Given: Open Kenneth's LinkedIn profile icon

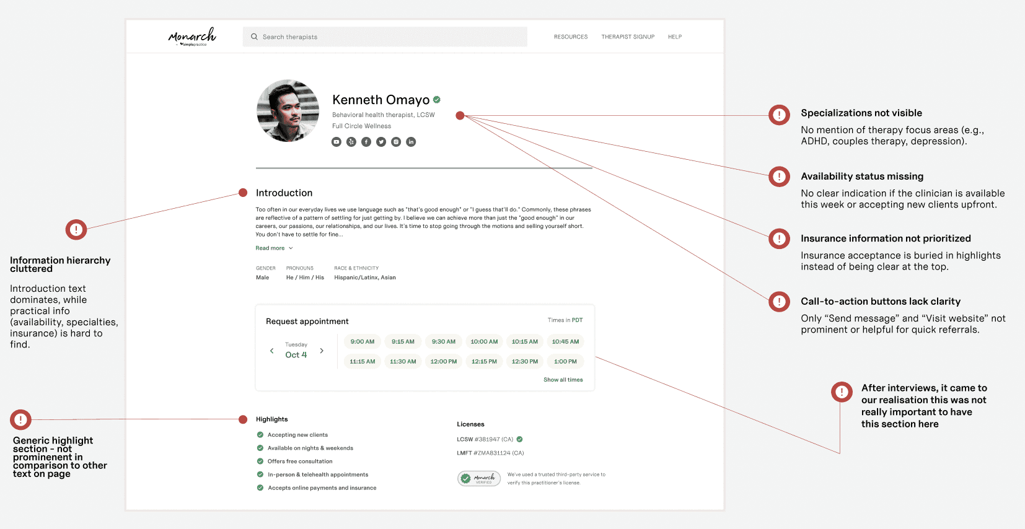Looking at the screenshot, I should [x=411, y=142].
